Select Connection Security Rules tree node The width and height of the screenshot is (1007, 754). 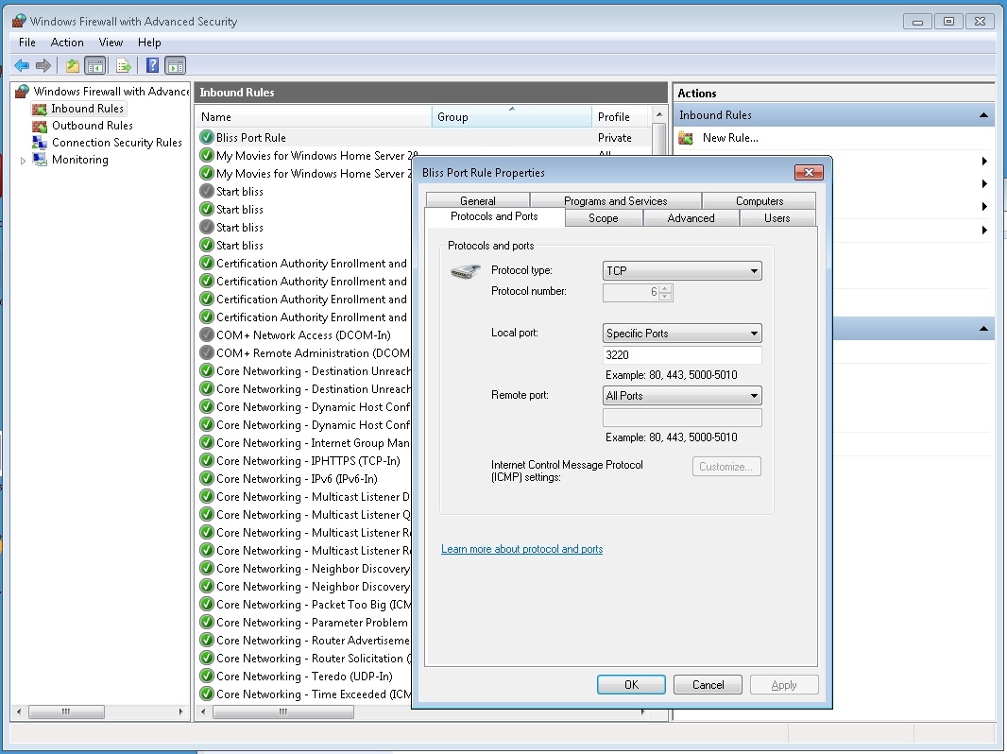coord(116,143)
